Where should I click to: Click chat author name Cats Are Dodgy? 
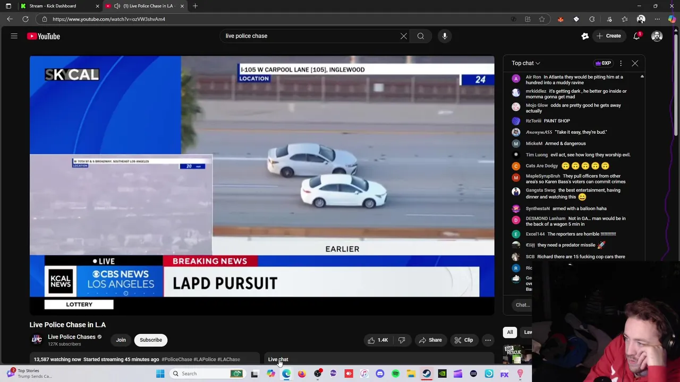(x=542, y=166)
